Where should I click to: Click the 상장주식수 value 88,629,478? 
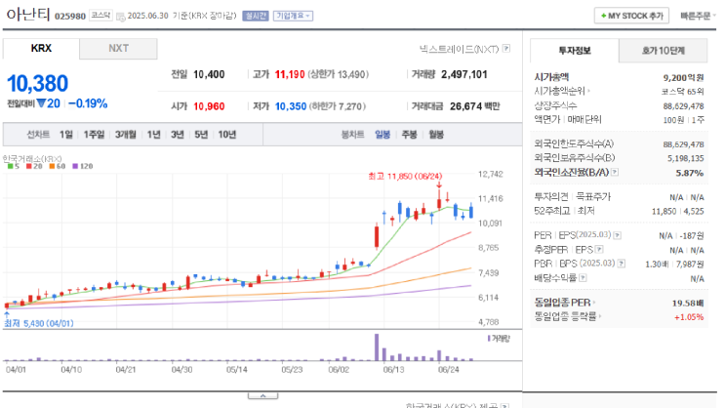[x=683, y=106]
